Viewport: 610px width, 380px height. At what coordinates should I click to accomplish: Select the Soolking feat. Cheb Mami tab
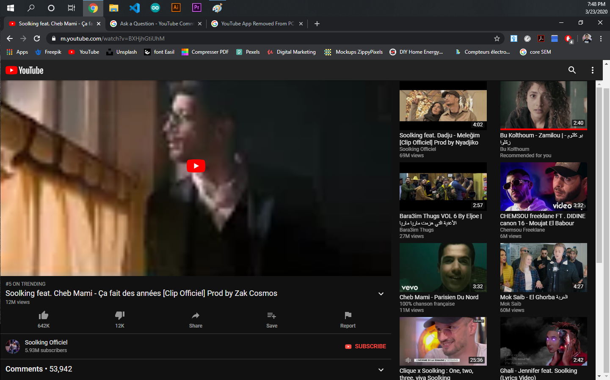pos(55,24)
